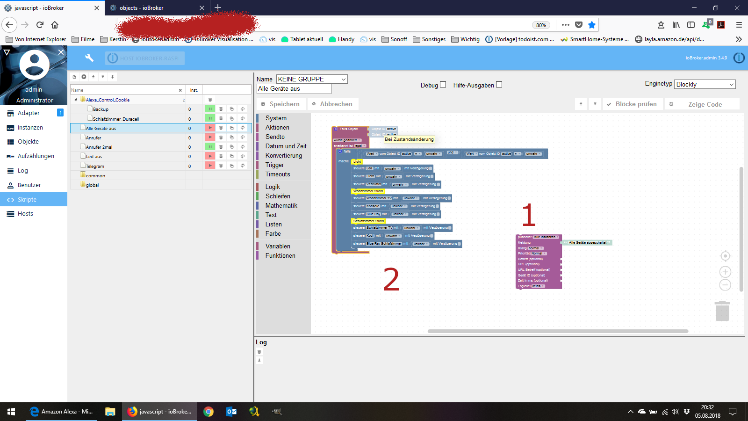Click the download icon below the Log trash
Screen dimensions: 748x421
click(x=259, y=360)
